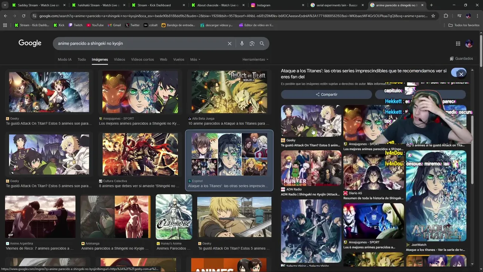
Task: View site information icon left of URL
Action: pos(34,16)
